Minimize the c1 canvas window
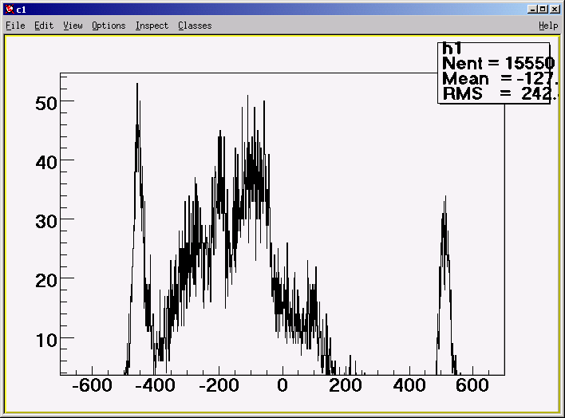The width and height of the screenshot is (565, 418). click(532, 10)
